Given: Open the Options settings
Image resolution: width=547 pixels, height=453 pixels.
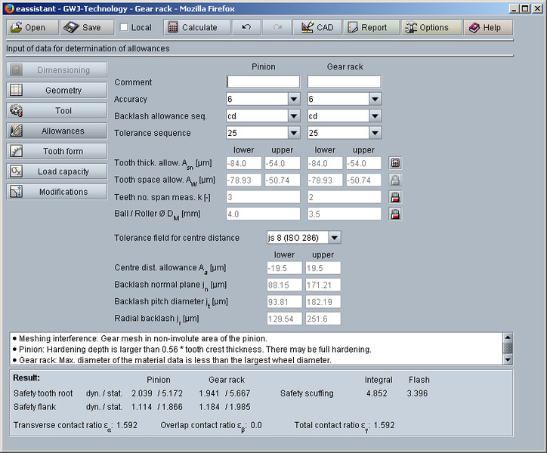Looking at the screenshot, I should coord(427,27).
